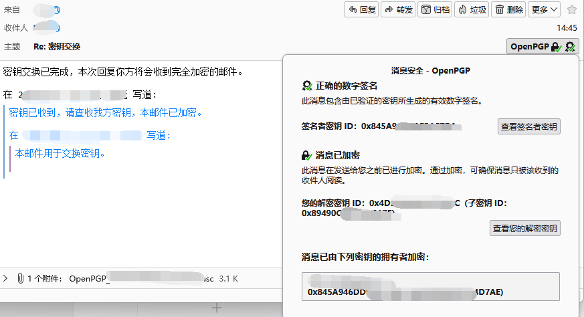Expand the attachment list chevron
Image resolution: width=584 pixels, height=317 pixels.
[x=6, y=278]
